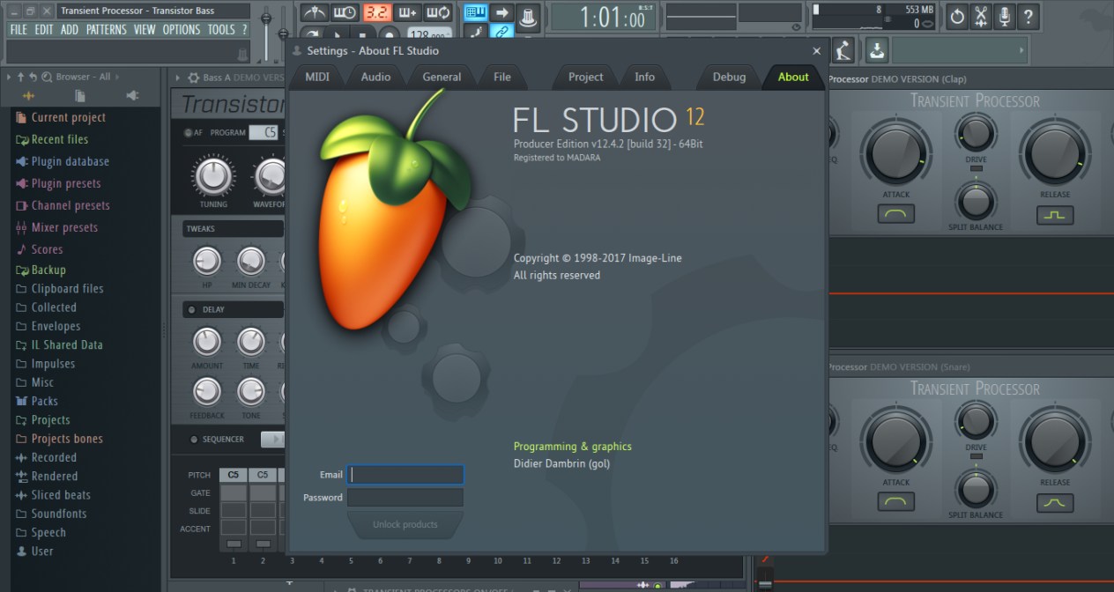Open the Audio settings tab

pyautogui.click(x=375, y=77)
